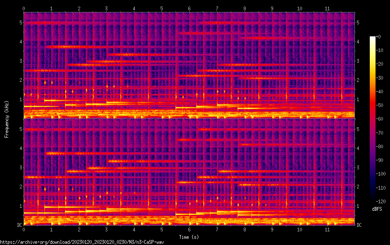
Task: Click the lower channel's left 3 kHz label
Action: pos(20,167)
